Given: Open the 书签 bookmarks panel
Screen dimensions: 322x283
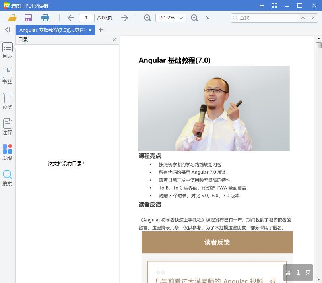Looking at the screenshot, I should point(7,76).
